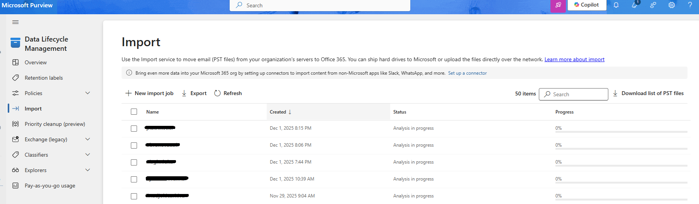The height and width of the screenshot is (204, 699).
Task: Open the Policies menu label
Action: [34, 93]
